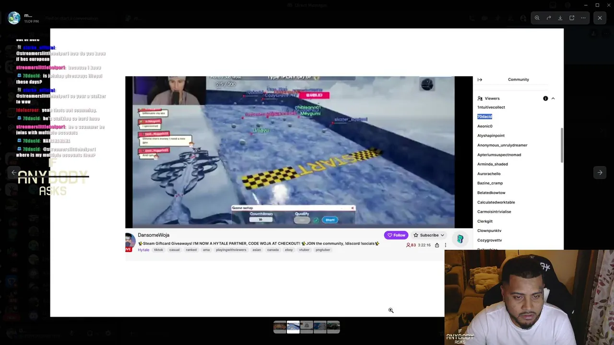This screenshot has width=614, height=345.
Task: Click the Start button in Game setup
Action: point(330,220)
